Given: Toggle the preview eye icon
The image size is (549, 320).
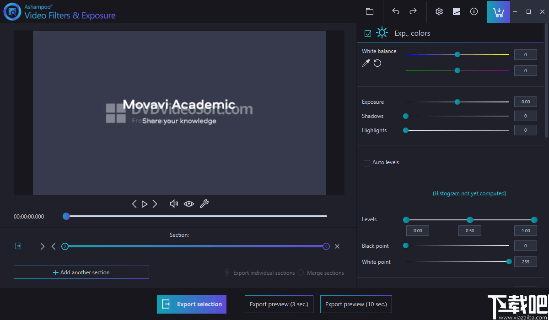Looking at the screenshot, I should point(189,204).
